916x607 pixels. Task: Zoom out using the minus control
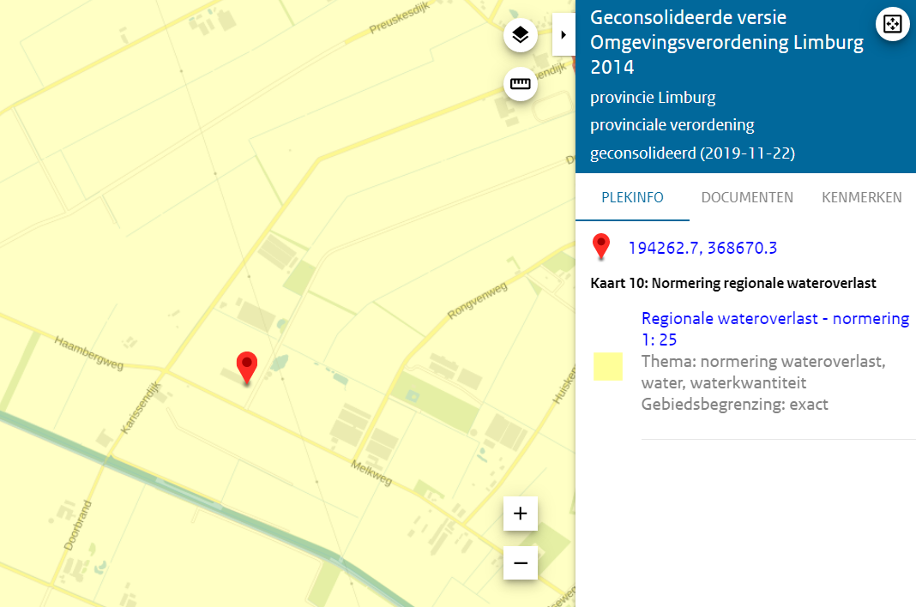[520, 563]
